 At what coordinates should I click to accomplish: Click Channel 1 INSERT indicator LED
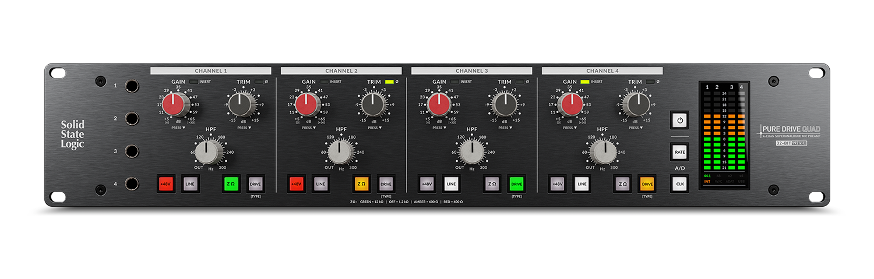point(193,82)
